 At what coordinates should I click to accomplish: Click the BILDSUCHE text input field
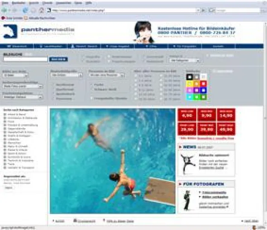(x=25, y=59)
